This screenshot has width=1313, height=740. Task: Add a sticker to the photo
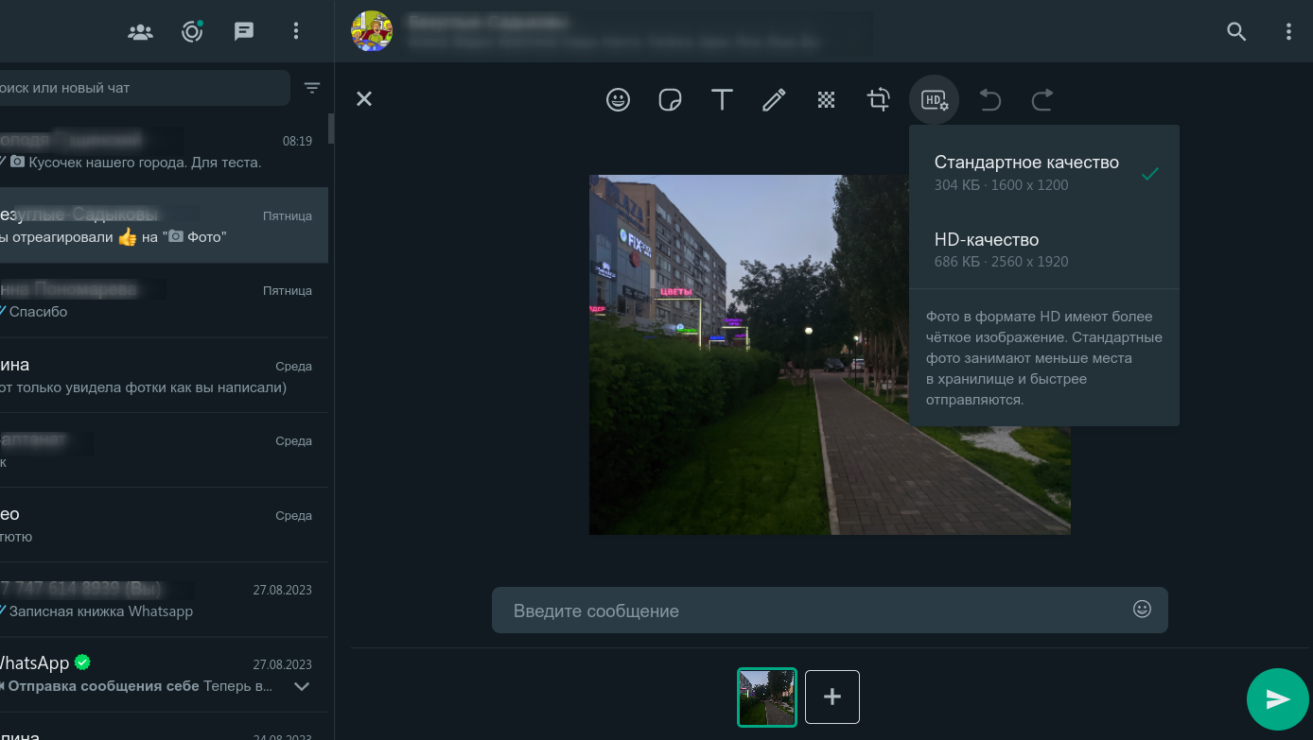point(670,99)
